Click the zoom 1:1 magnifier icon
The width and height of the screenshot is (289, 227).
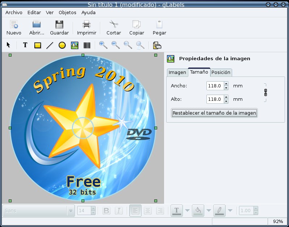128,45
